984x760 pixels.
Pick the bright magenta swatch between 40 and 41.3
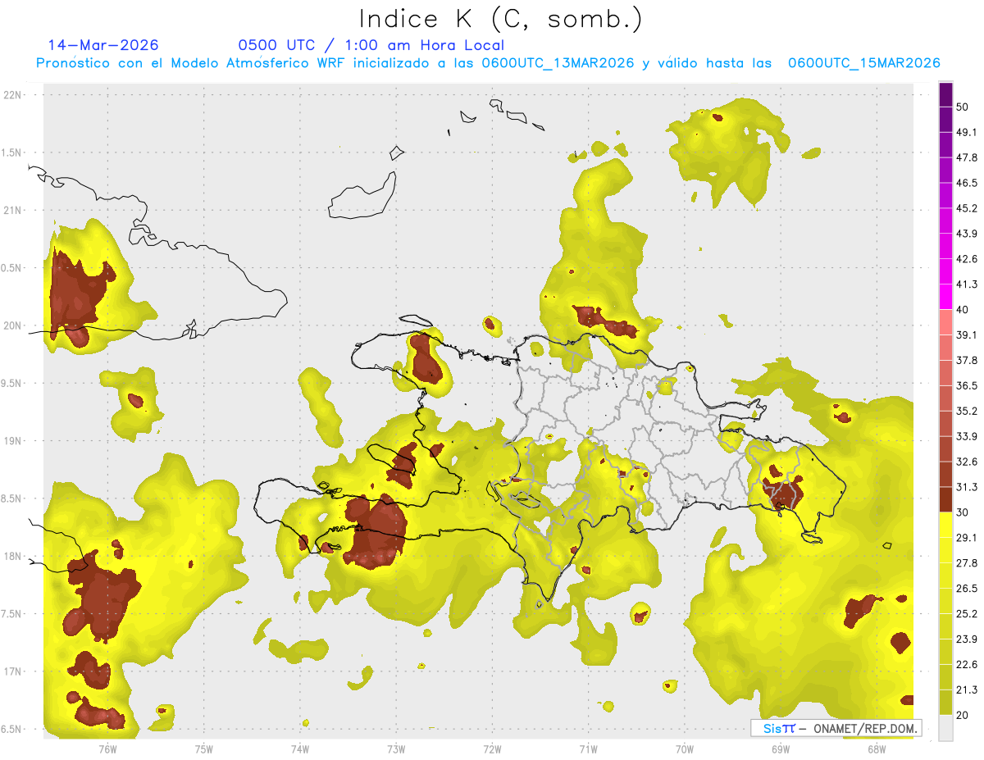945,297
